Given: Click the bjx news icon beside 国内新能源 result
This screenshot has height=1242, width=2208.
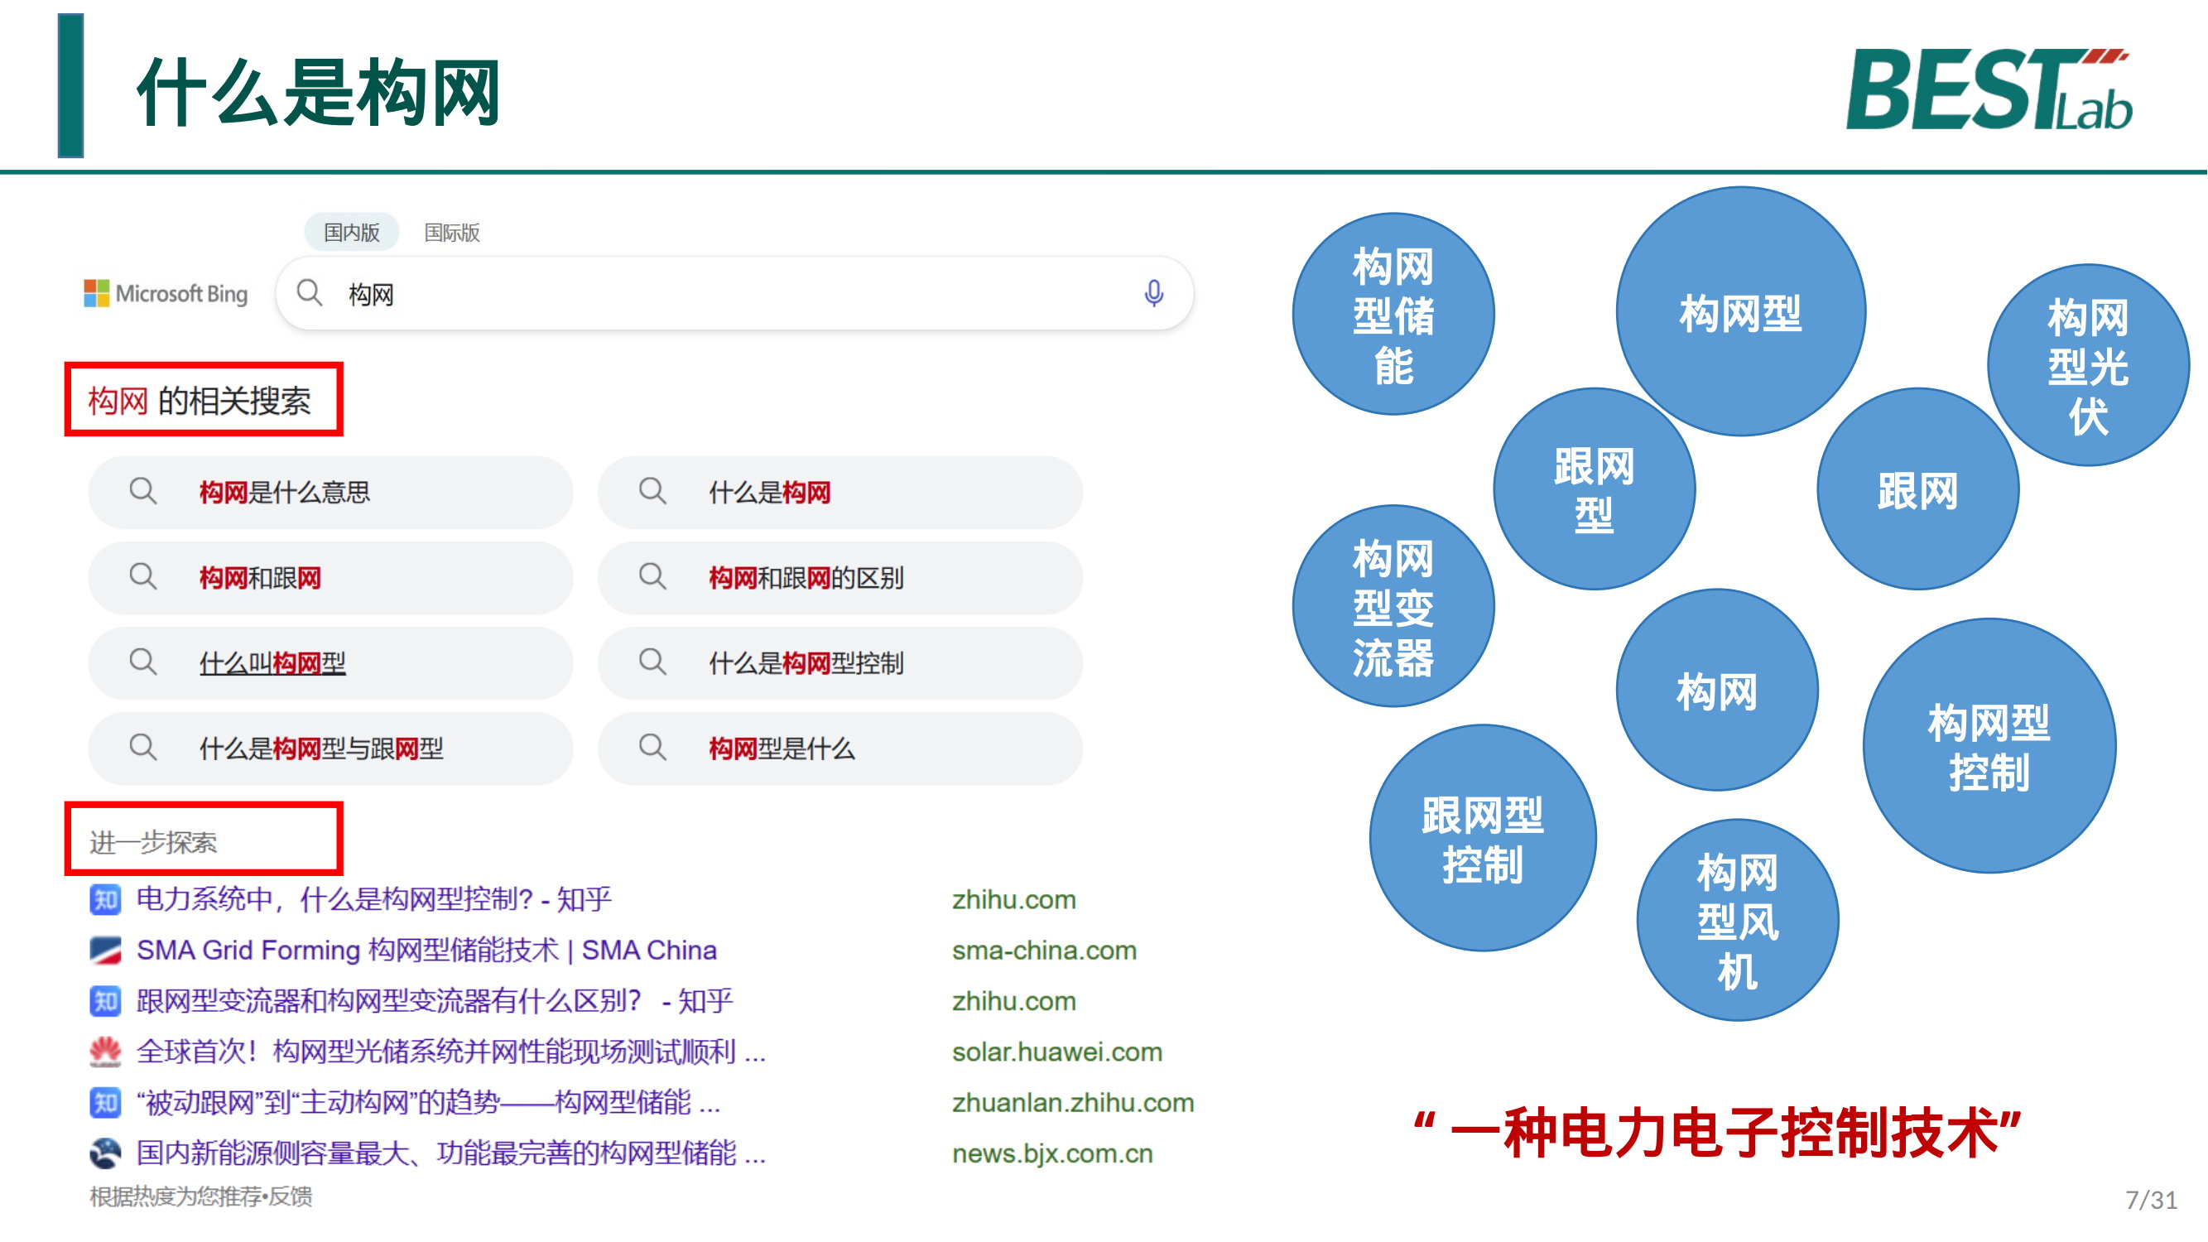Looking at the screenshot, I should pyautogui.click(x=104, y=1153).
